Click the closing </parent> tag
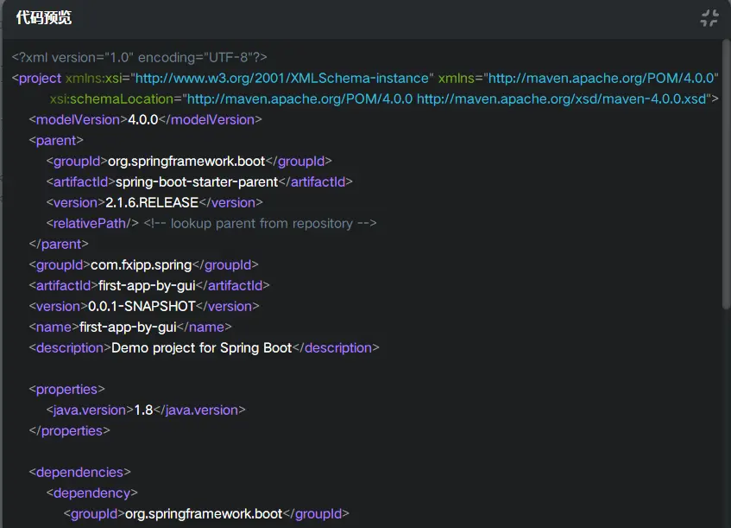Viewport: 731px width, 528px height. click(59, 245)
